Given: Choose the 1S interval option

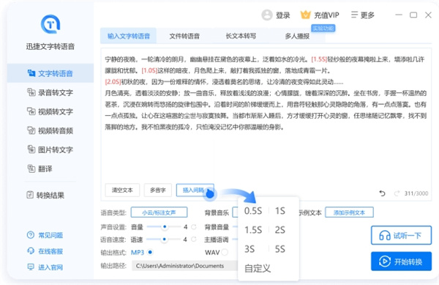Looking at the screenshot, I should [280, 211].
